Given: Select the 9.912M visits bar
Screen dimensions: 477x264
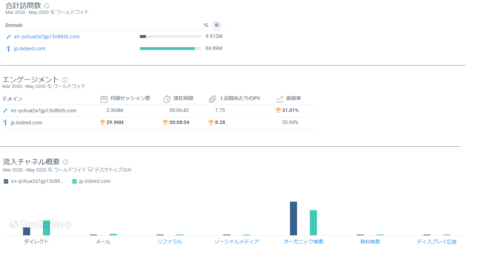Looking at the screenshot, I should [170, 36].
